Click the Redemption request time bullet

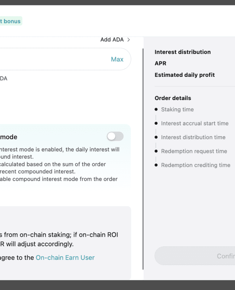(x=156, y=151)
